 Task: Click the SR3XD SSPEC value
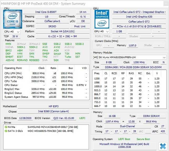(52, 26)
